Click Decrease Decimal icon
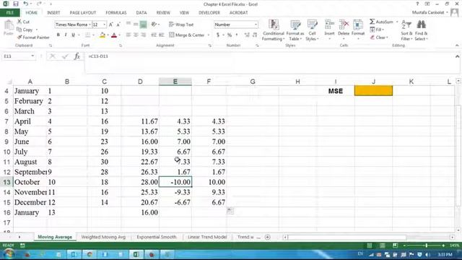This screenshot has width=462, height=260. [x=255, y=35]
